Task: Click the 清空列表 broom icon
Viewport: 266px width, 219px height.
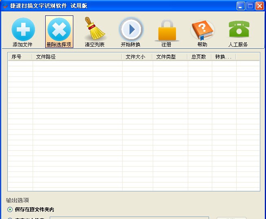Action: pos(95,28)
